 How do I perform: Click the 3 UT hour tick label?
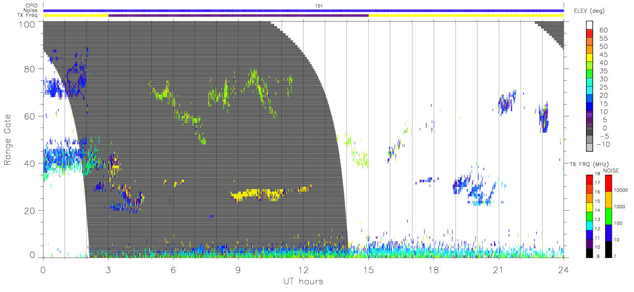[x=108, y=269]
